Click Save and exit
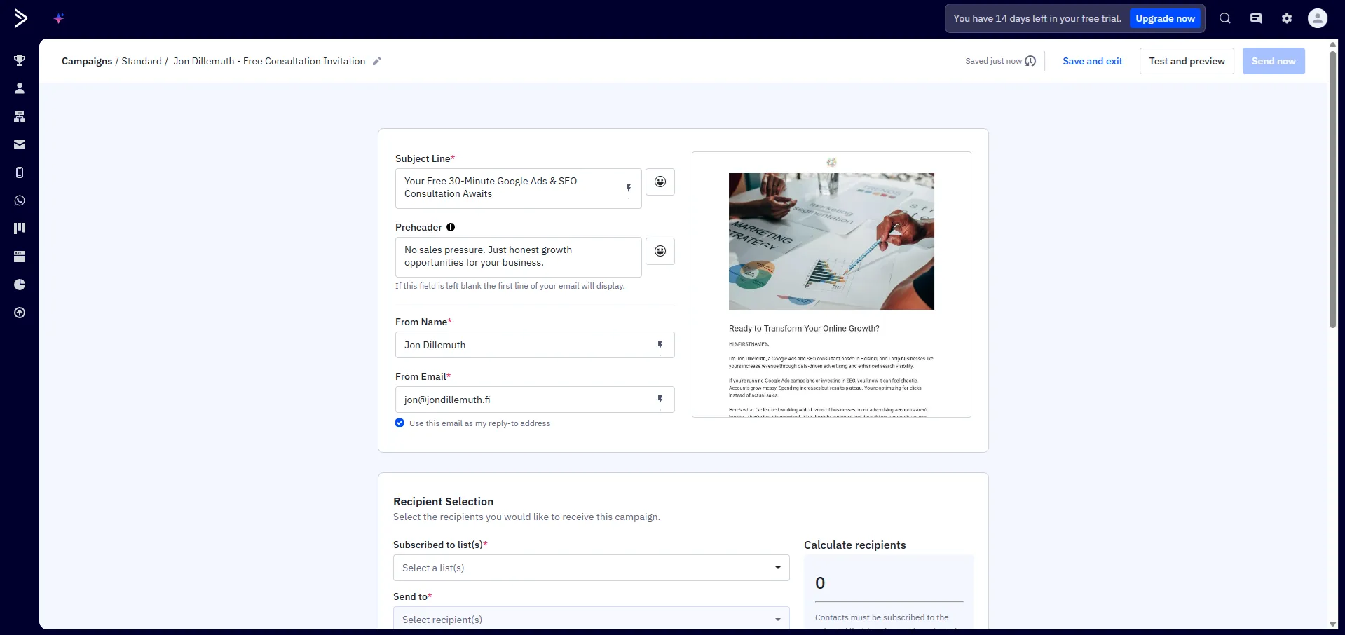 click(1092, 61)
